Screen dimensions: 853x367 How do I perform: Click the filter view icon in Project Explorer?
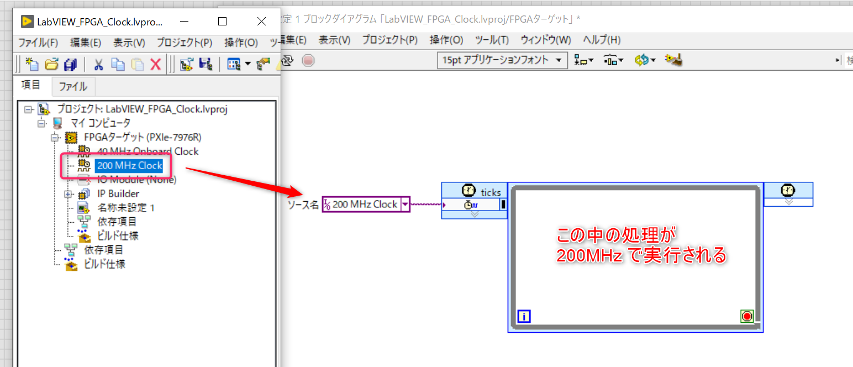point(234,64)
